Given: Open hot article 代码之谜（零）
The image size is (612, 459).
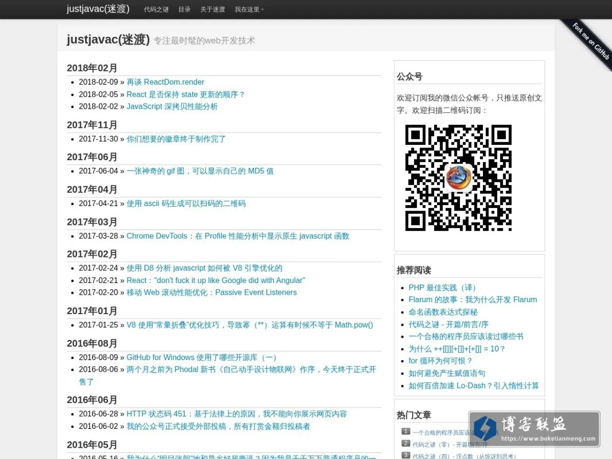Looking at the screenshot, I should point(450,444).
